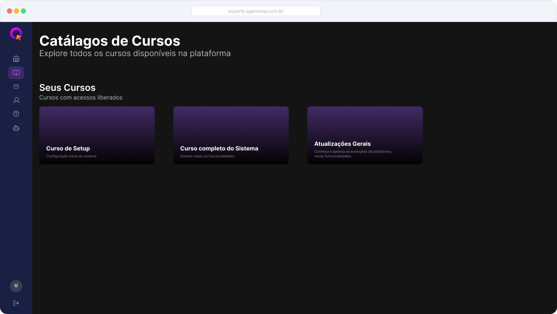Open the courses book icon

(16, 73)
